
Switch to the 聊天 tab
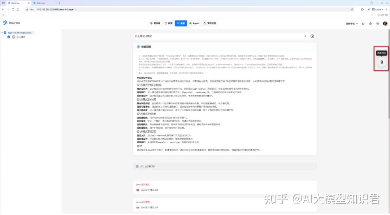tap(169, 23)
